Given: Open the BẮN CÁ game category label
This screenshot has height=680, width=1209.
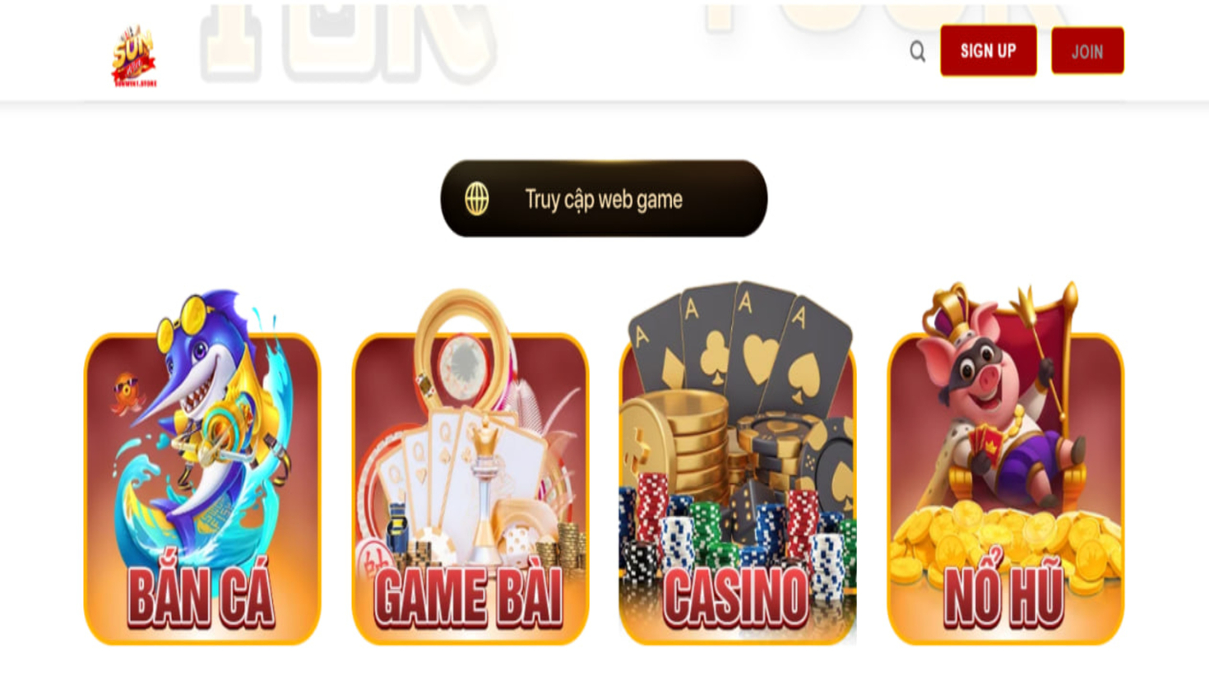Looking at the screenshot, I should [201, 595].
